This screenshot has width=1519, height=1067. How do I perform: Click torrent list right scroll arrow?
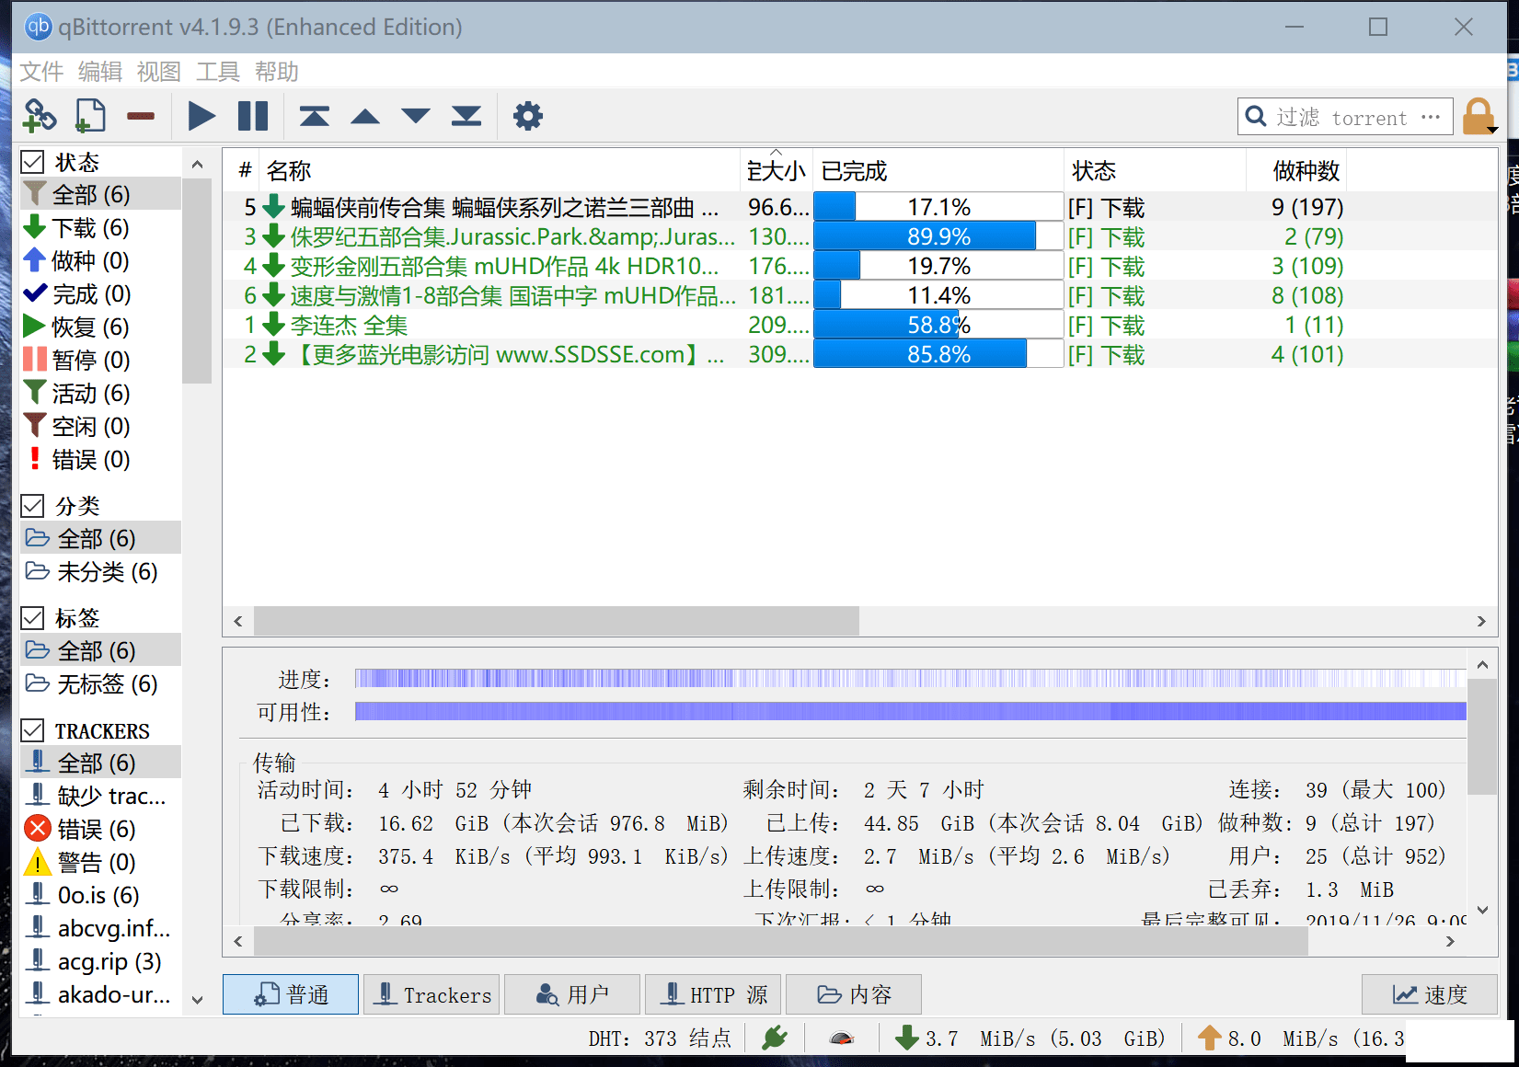coord(1481,621)
